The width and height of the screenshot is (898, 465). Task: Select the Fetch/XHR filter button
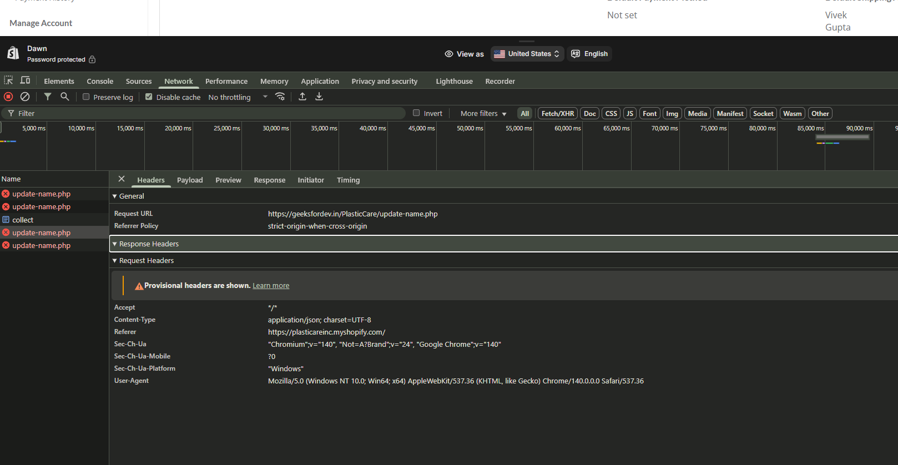tap(558, 113)
